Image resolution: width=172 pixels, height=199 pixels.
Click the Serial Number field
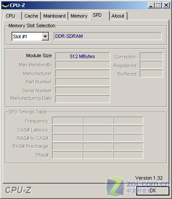[x=82, y=91]
